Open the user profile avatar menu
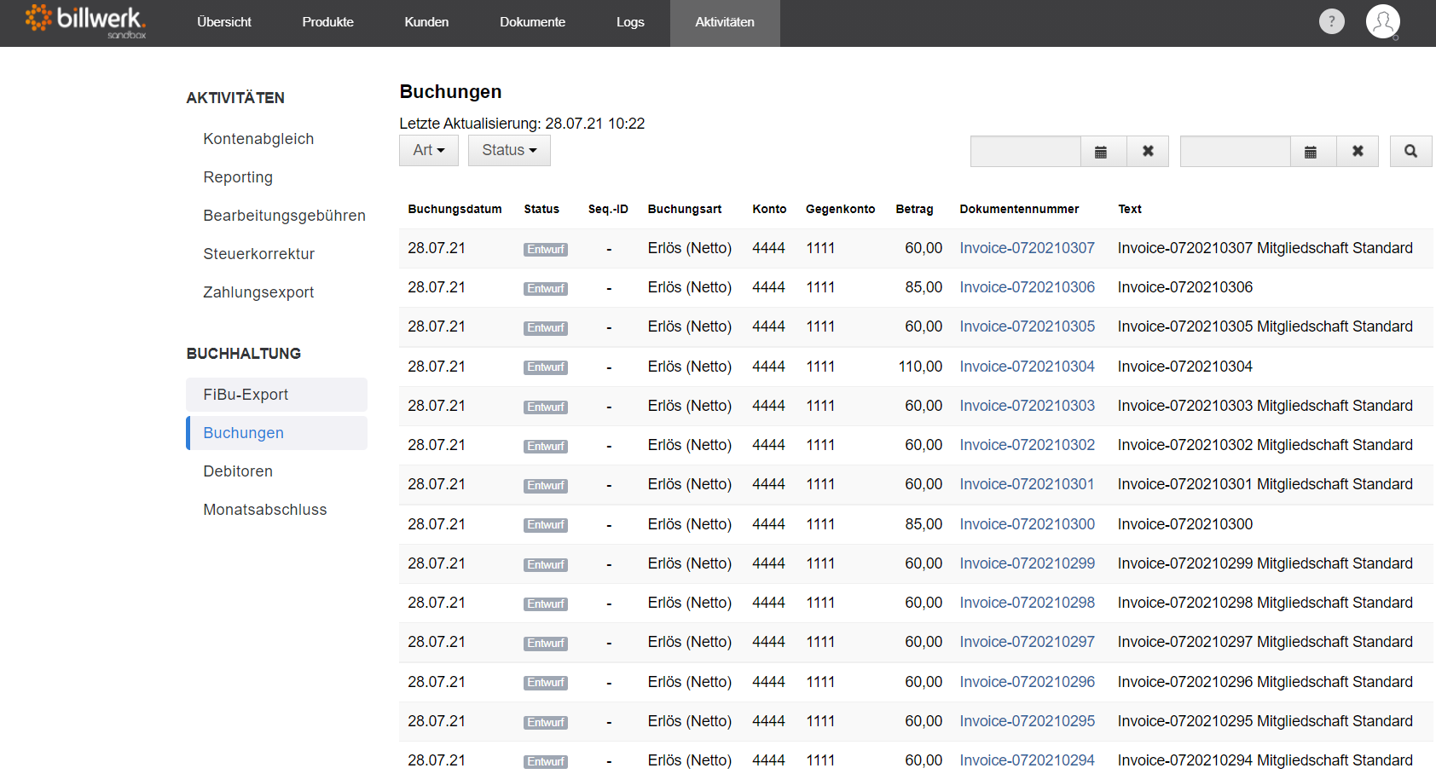 click(x=1382, y=21)
